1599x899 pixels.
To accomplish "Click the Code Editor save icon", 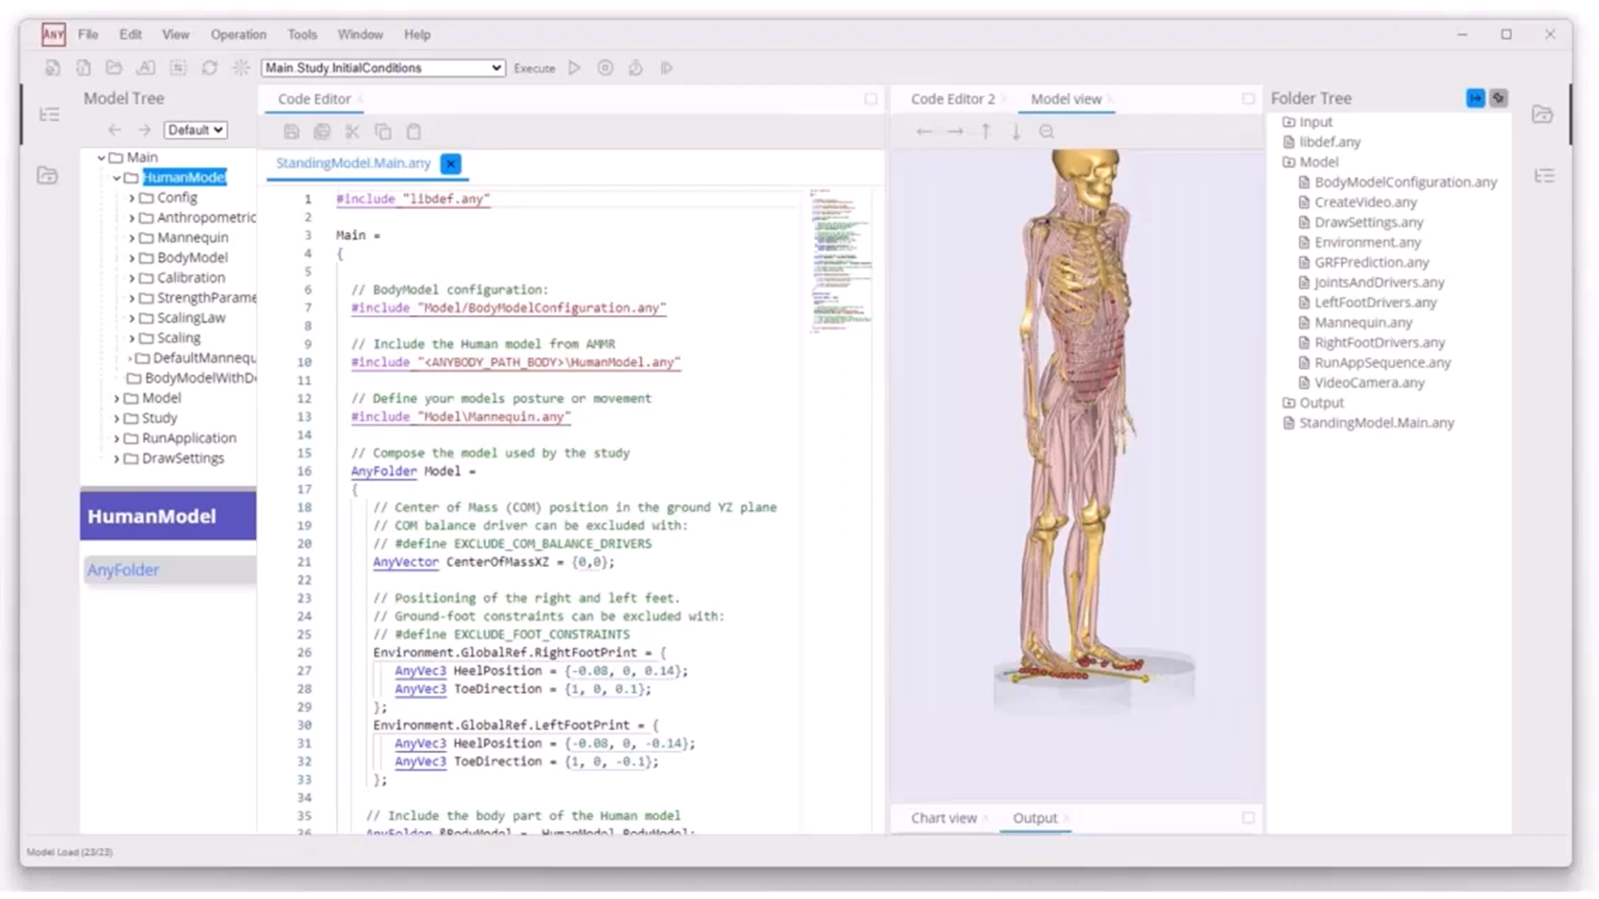I will tap(291, 132).
